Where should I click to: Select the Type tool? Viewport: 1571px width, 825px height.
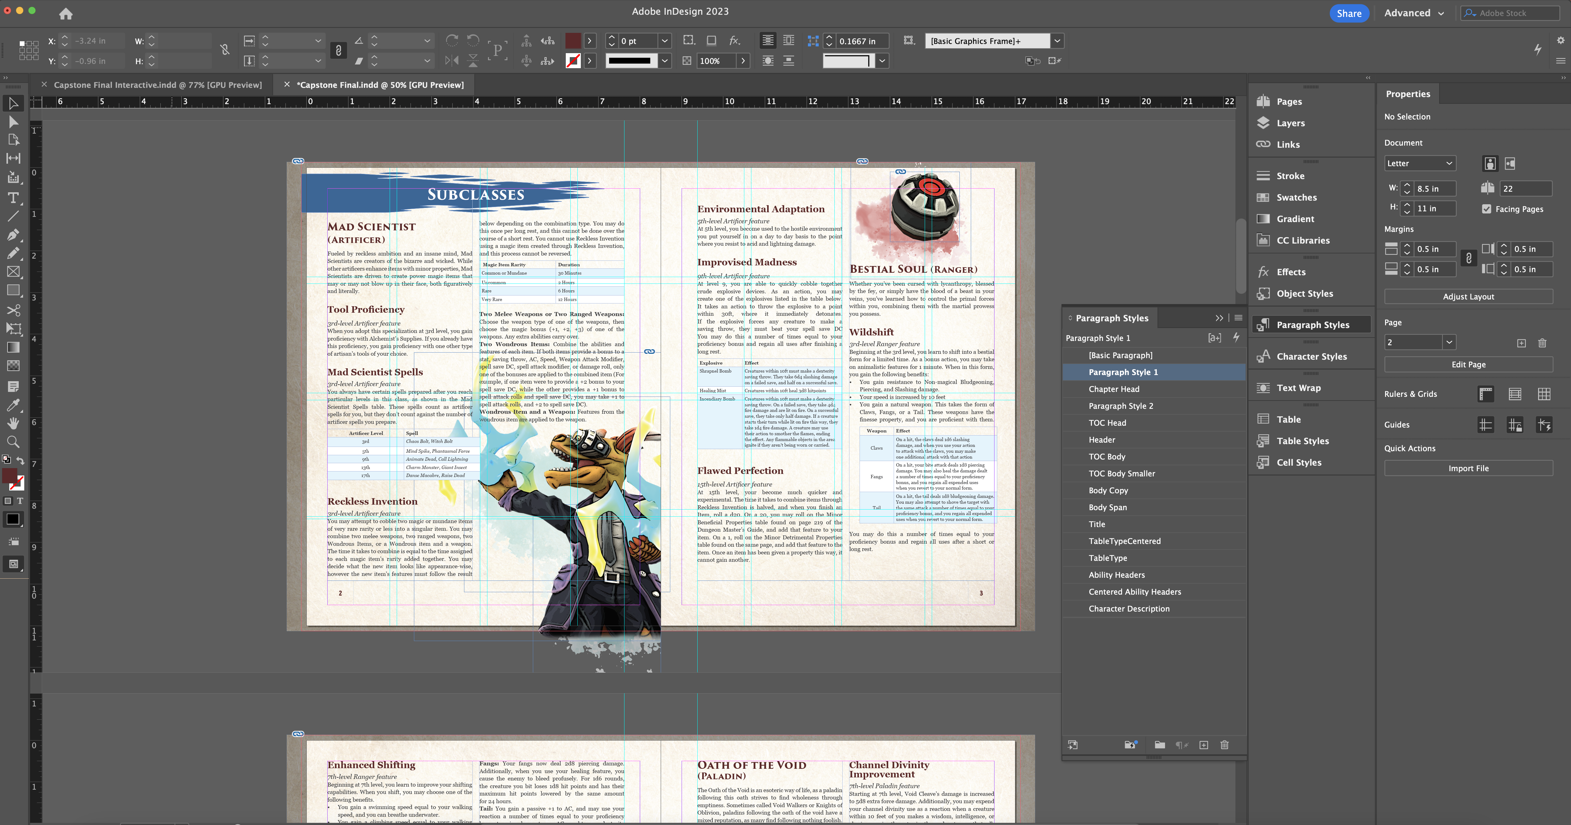14,197
